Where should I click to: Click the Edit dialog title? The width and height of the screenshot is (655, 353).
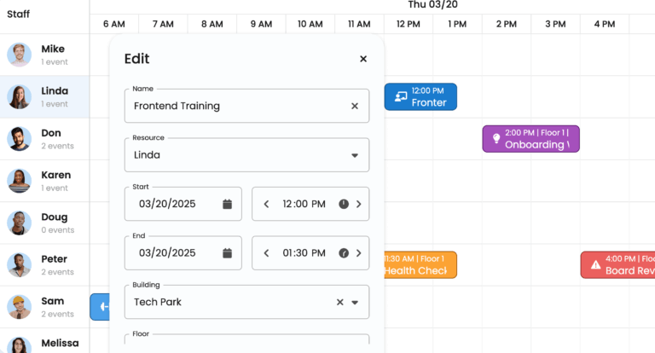[x=136, y=59]
